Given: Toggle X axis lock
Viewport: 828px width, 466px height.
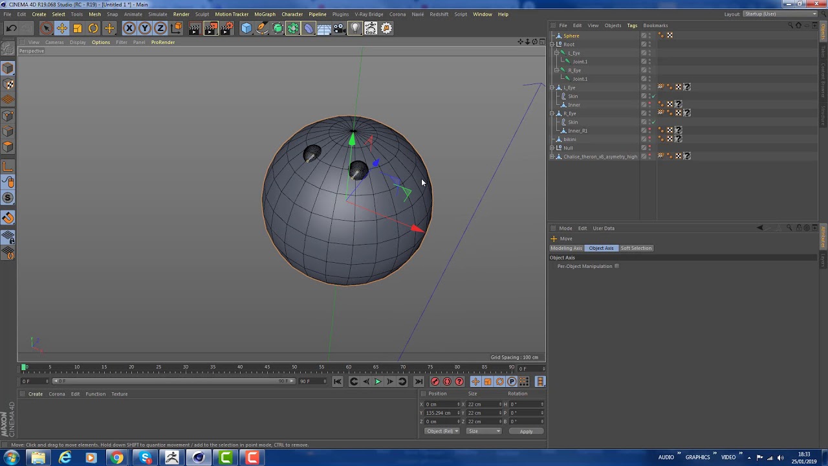Looking at the screenshot, I should click(129, 28).
